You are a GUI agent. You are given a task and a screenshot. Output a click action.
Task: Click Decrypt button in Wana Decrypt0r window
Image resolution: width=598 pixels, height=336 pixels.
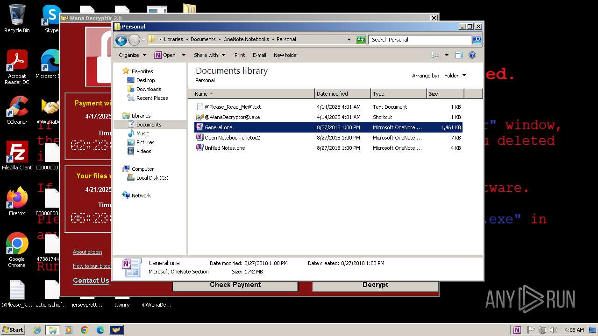tap(376, 285)
